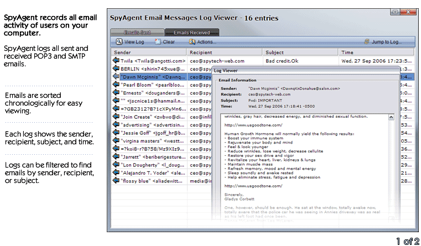Click the Clear button label
The width and height of the screenshot is (421, 246).
pyautogui.click(x=169, y=42)
